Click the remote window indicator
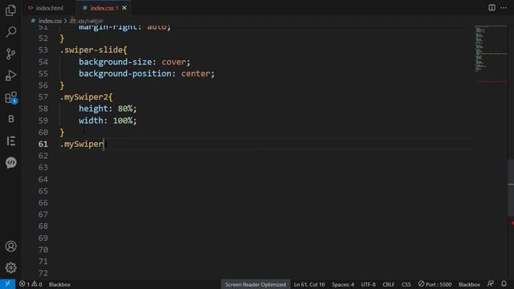The height and width of the screenshot is (289, 514). [x=7, y=284]
